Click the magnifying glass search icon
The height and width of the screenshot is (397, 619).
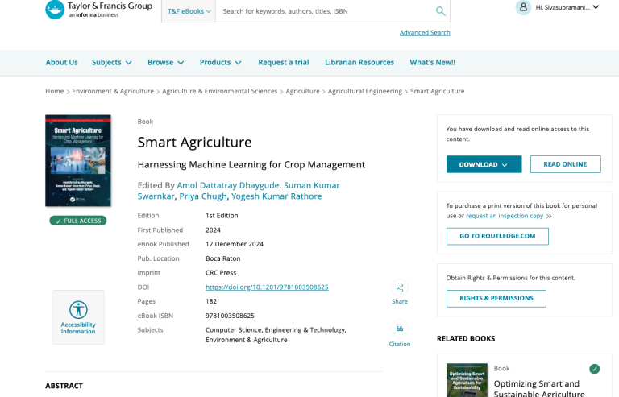(440, 11)
